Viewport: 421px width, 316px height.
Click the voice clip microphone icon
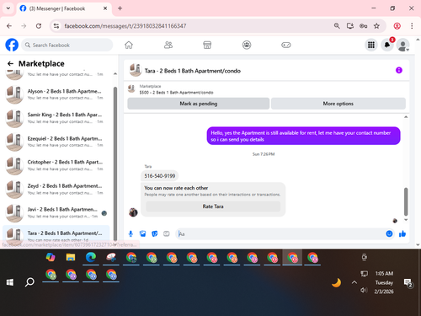tap(131, 233)
